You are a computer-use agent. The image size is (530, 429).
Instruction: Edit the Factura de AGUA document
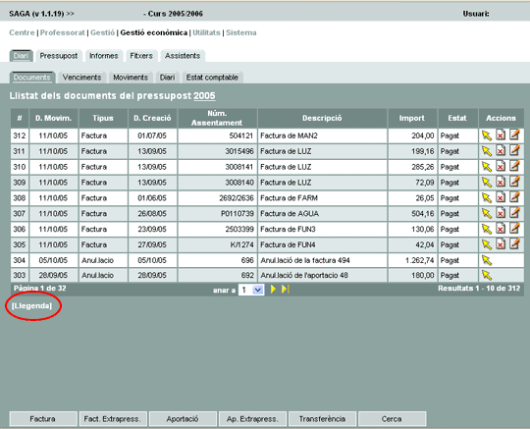point(514,213)
